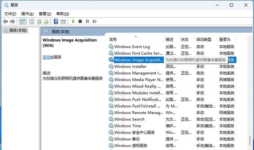Click gear icon of Windows Mixed Reality
Image resolution: width=254 pixels, height=150 pixels.
[x=111, y=86]
